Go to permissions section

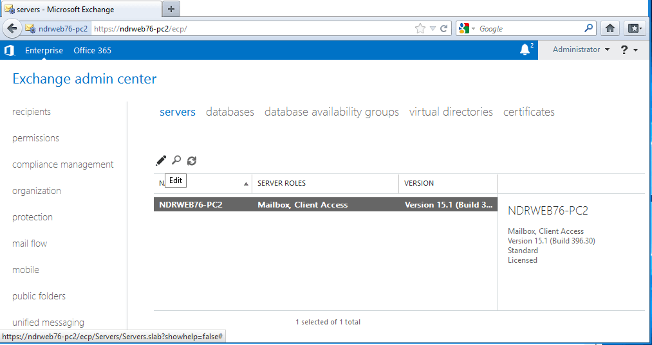[36, 138]
